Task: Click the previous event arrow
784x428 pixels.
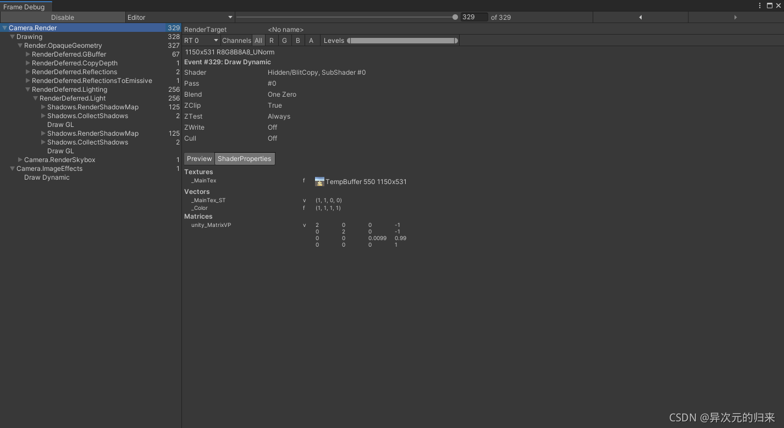Action: click(x=640, y=17)
